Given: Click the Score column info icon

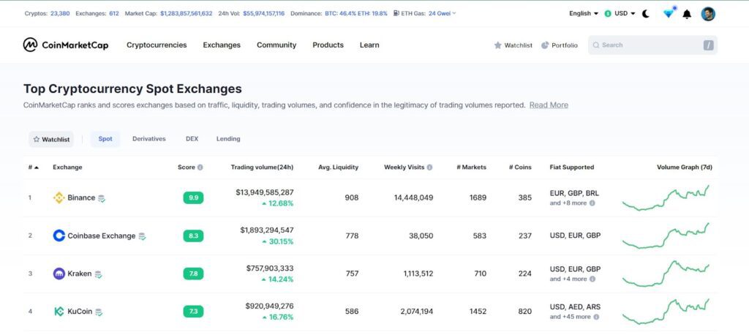Looking at the screenshot, I should pyautogui.click(x=200, y=167).
